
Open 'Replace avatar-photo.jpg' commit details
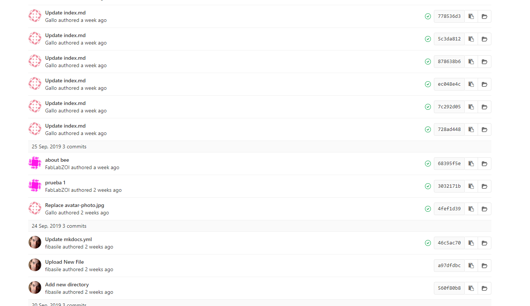point(75,205)
